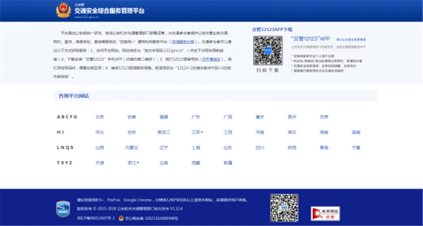Click the shield badge icon in footer
The height and width of the screenshot is (226, 423).
pyautogui.click(x=63, y=209)
